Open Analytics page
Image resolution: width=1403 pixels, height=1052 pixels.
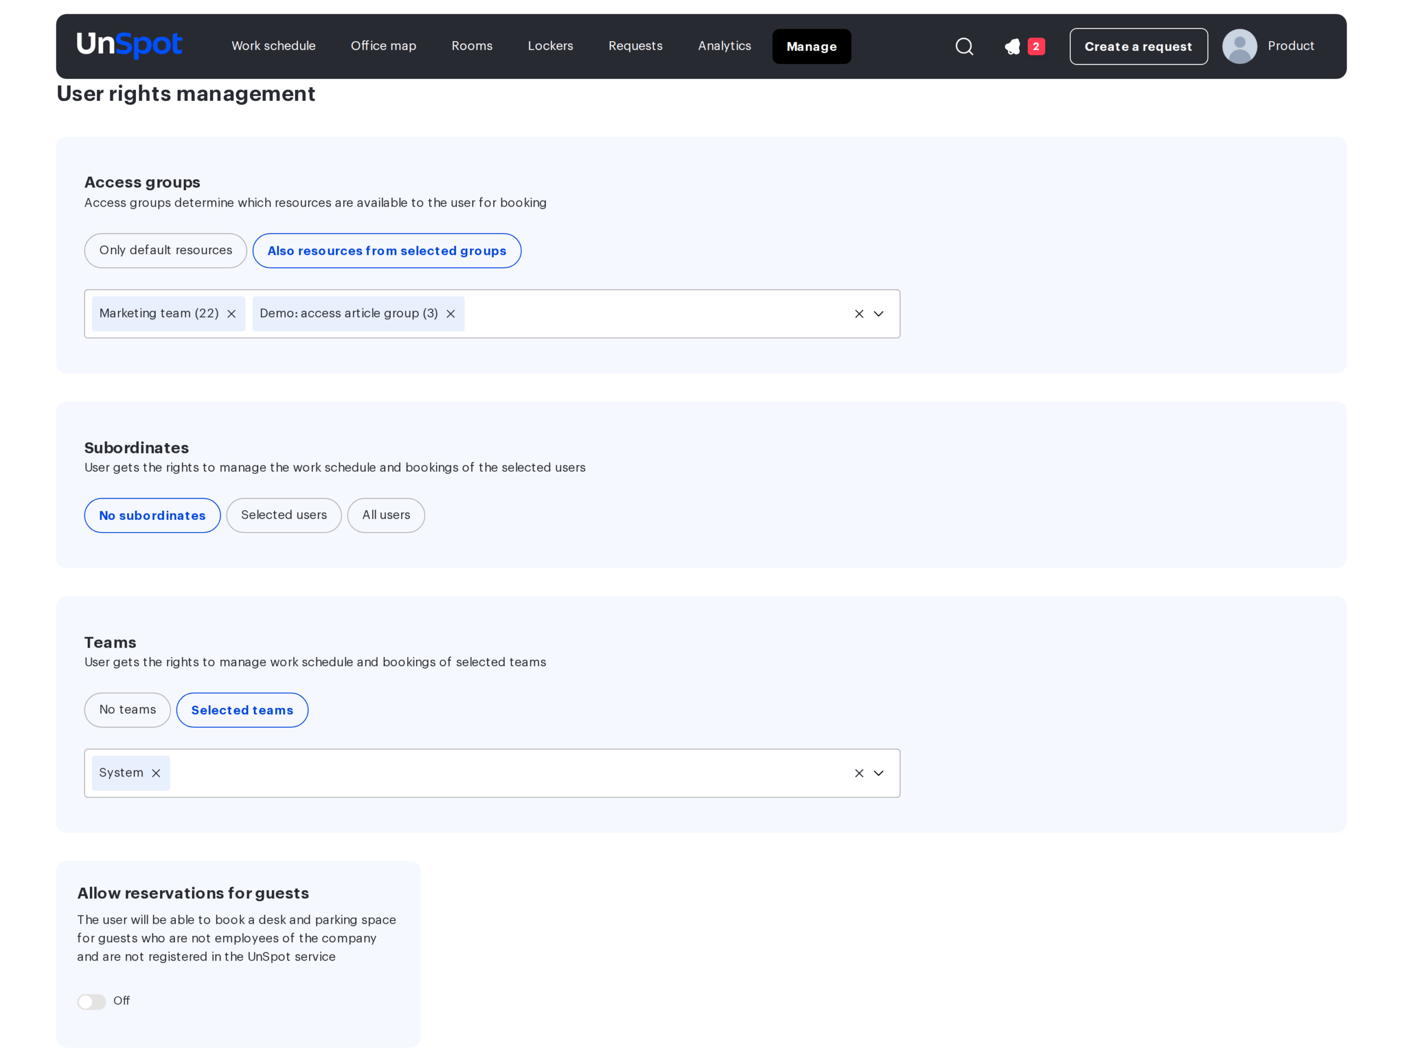coord(725,45)
